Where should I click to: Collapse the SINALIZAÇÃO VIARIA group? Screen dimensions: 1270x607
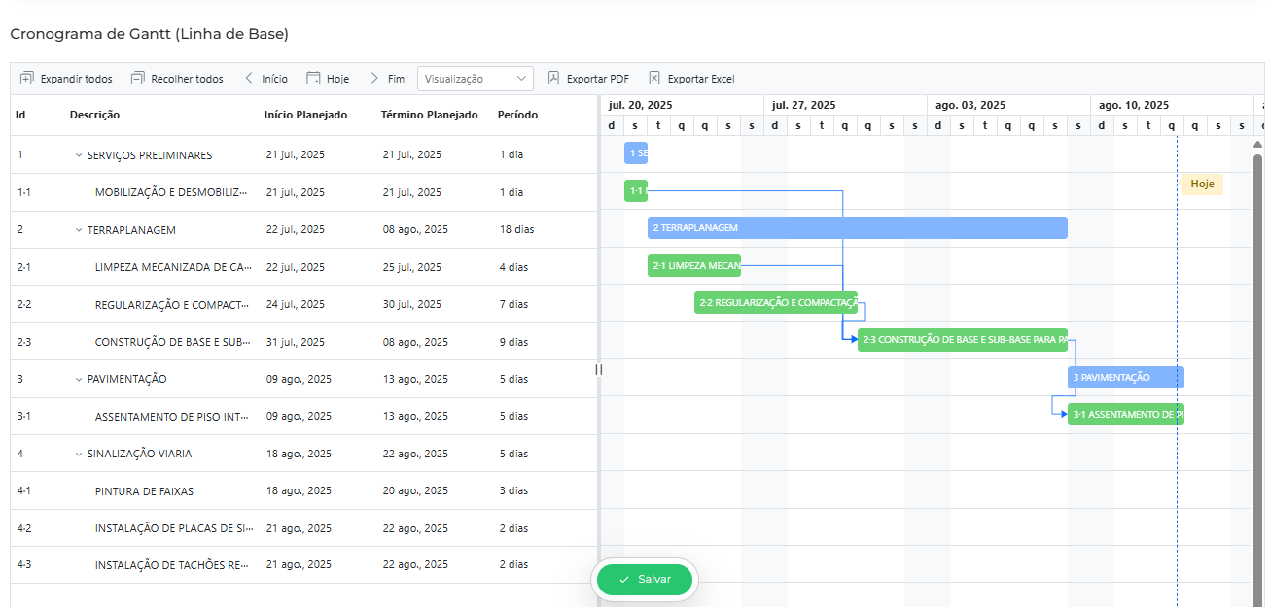coord(79,454)
